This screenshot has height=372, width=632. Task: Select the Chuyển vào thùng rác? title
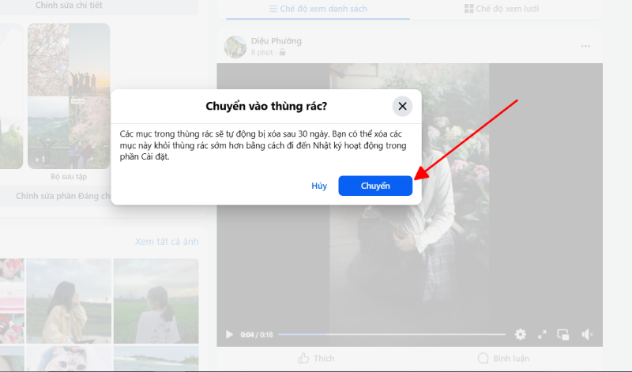(x=266, y=107)
